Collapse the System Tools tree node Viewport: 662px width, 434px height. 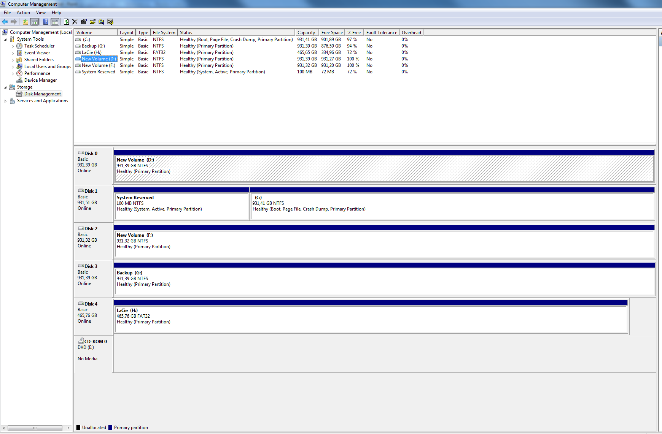pos(5,40)
